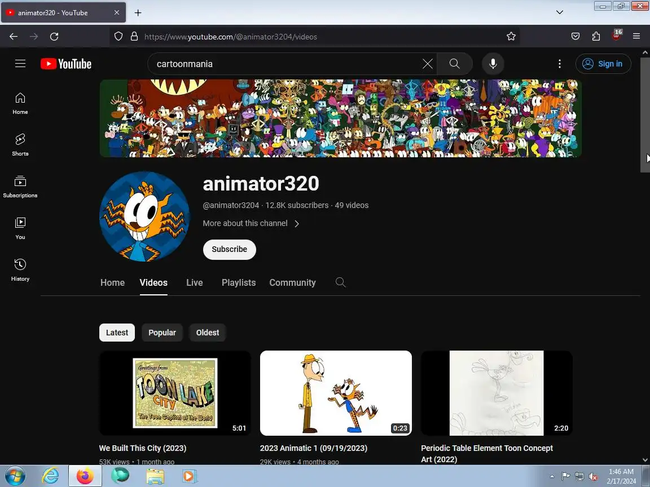Open the Firefox application menu
This screenshot has height=487, width=650.
click(636, 37)
